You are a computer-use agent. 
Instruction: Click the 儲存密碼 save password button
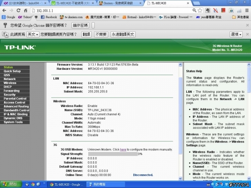tap(80, 25)
